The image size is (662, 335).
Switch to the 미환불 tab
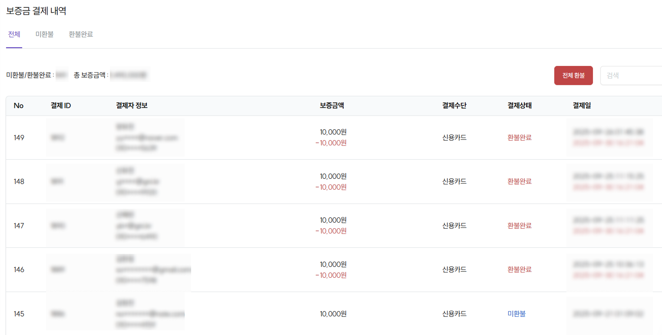[x=44, y=34]
